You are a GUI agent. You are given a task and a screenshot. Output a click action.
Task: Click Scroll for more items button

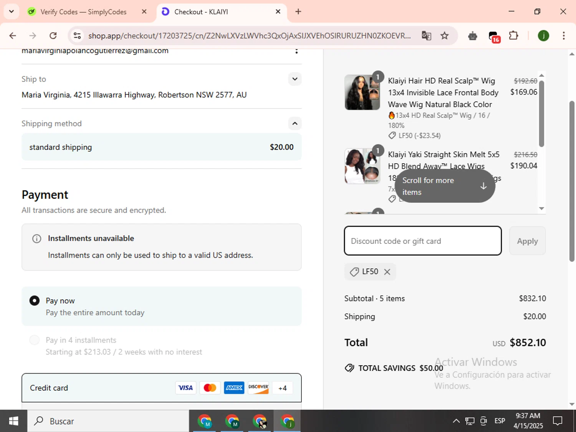click(x=445, y=186)
